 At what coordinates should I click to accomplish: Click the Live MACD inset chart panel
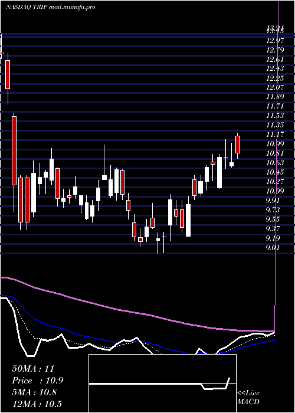pos(162,383)
